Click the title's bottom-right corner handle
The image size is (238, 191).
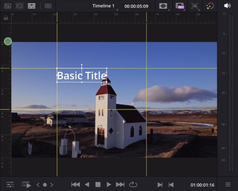click(107, 82)
